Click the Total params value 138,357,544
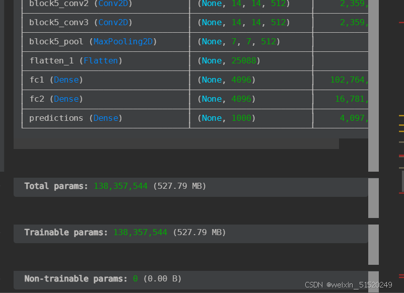 coord(120,186)
